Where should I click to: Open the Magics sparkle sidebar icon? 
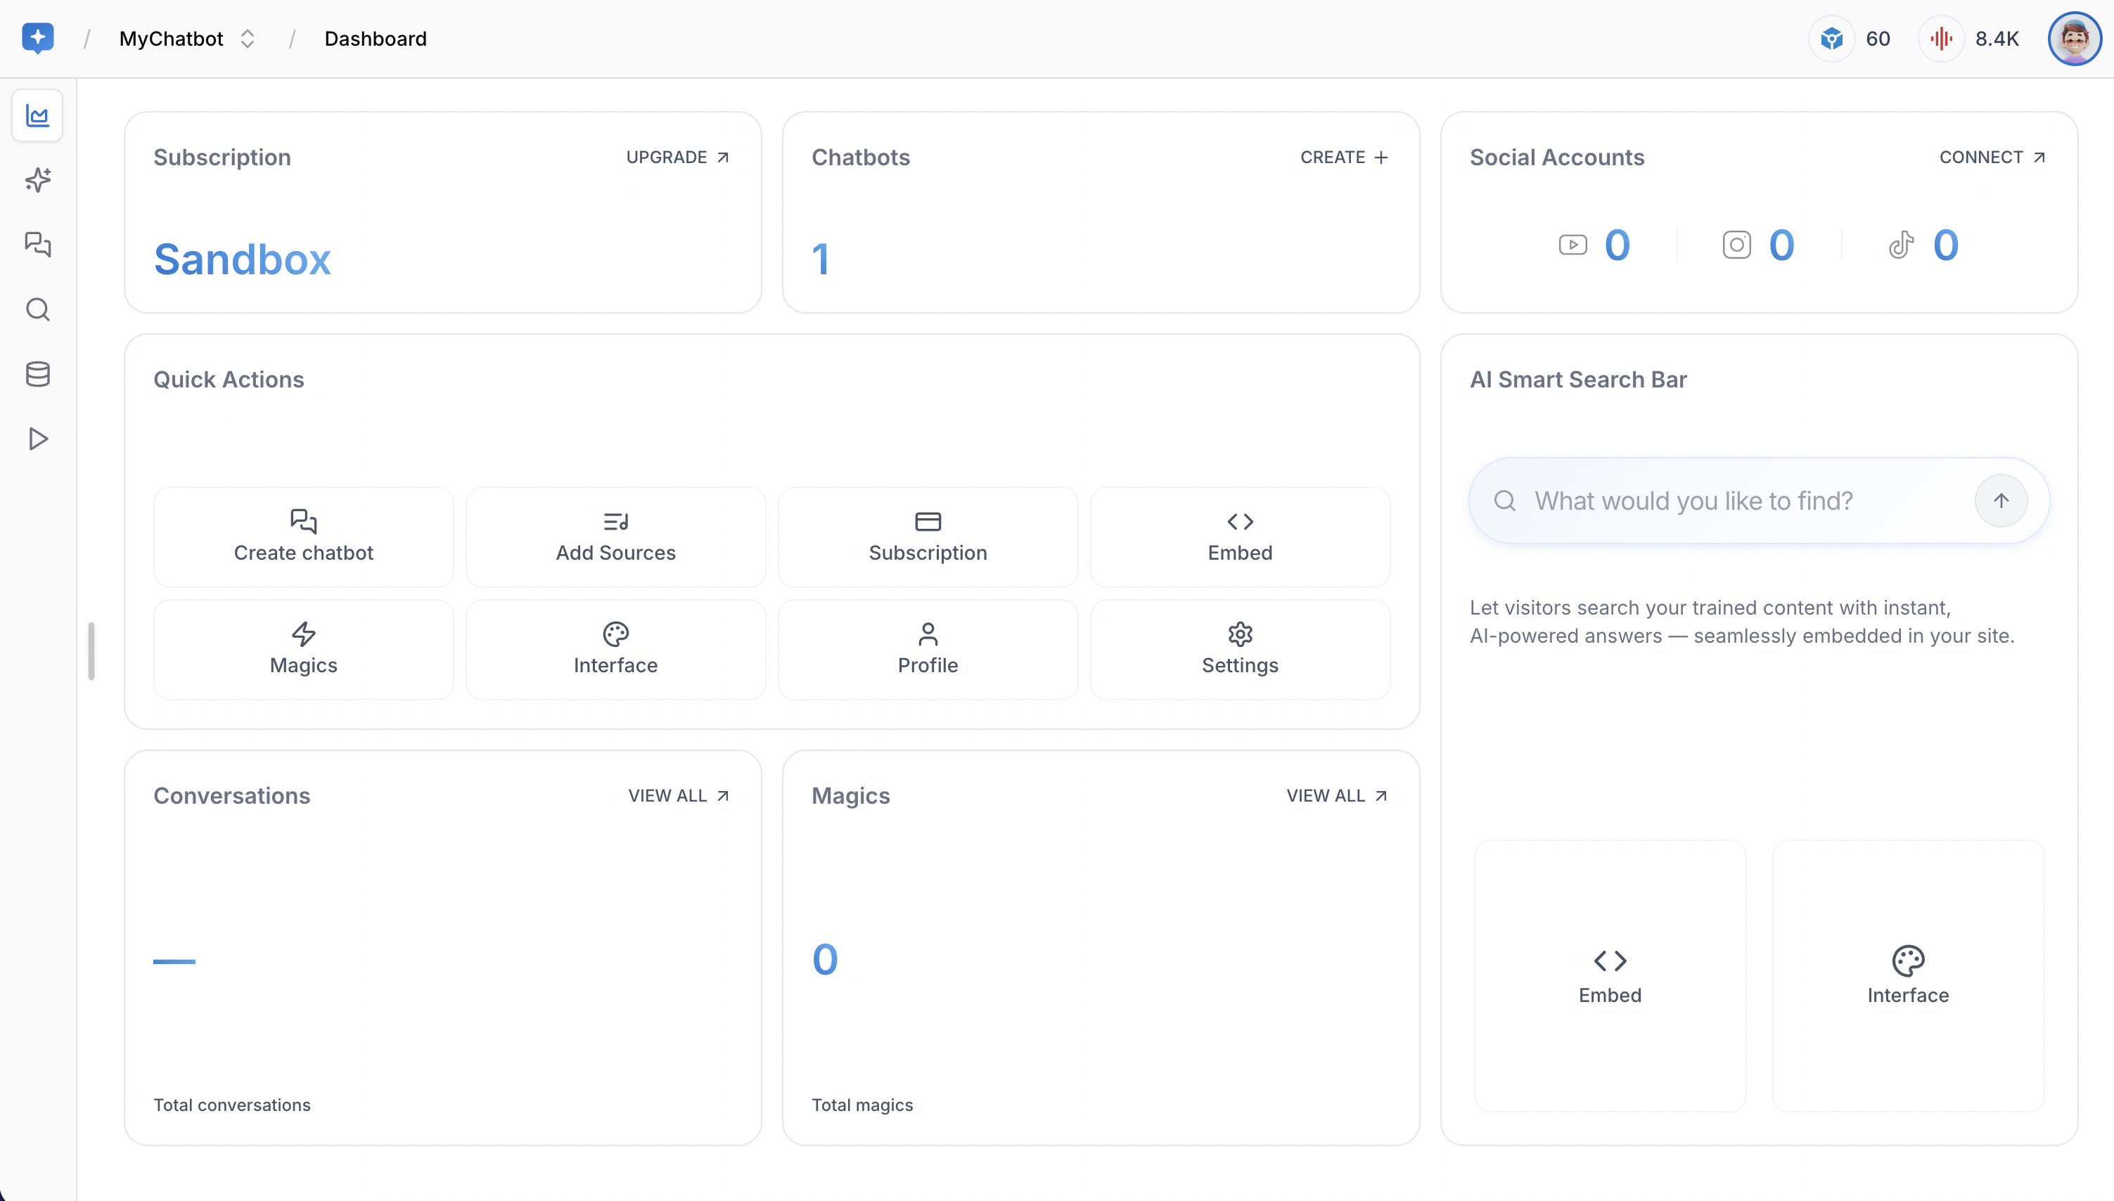tap(38, 180)
